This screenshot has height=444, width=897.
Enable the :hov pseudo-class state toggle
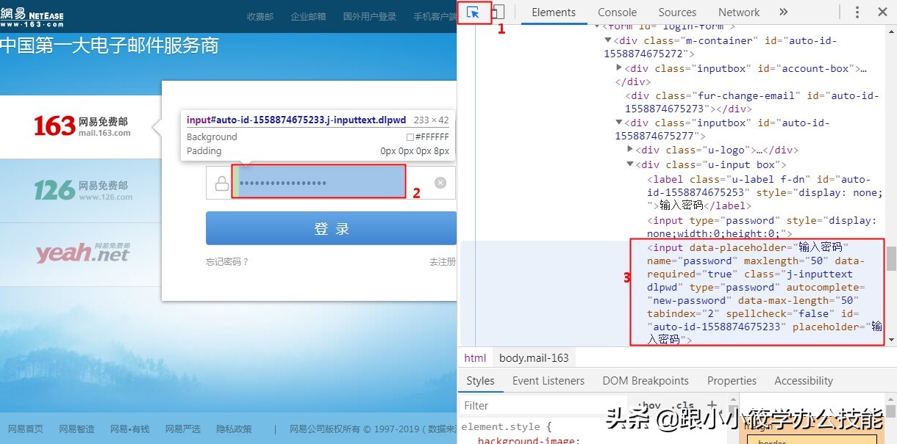point(649,404)
